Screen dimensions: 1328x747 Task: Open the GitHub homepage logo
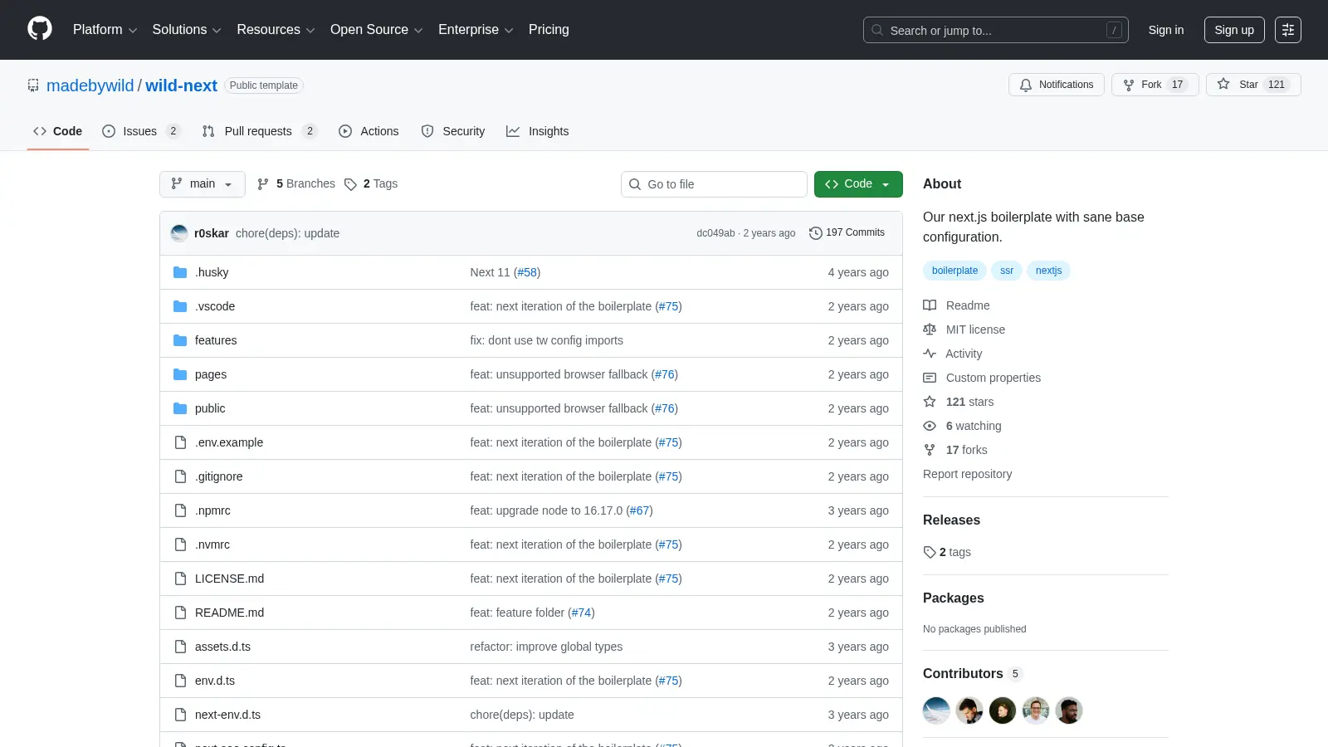coord(40,29)
